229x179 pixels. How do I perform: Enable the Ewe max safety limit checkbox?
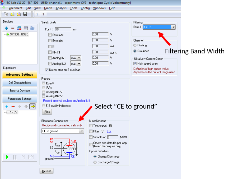(50, 35)
